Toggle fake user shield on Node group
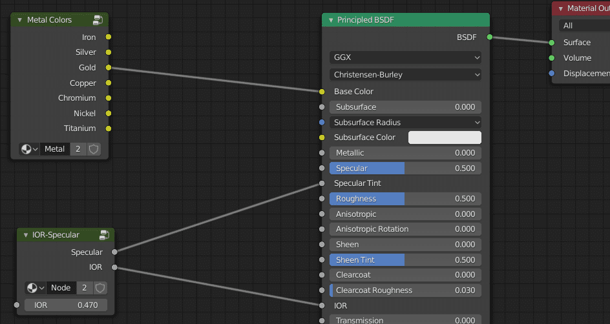The image size is (610, 324). [100, 288]
